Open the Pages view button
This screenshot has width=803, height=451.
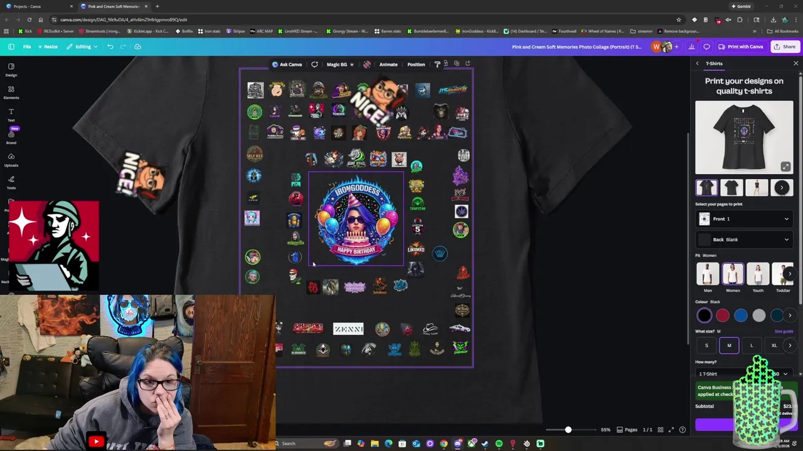pyautogui.click(x=627, y=430)
